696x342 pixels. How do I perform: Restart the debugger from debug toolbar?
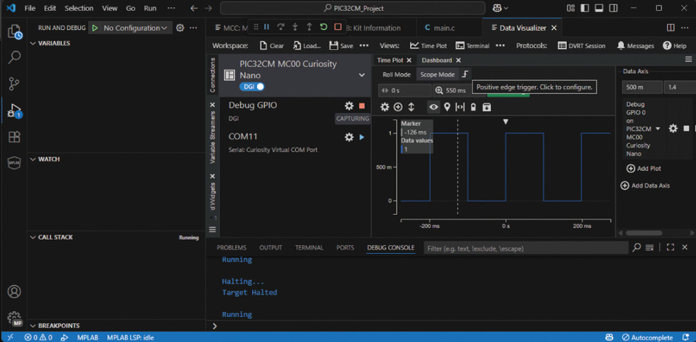(x=324, y=27)
